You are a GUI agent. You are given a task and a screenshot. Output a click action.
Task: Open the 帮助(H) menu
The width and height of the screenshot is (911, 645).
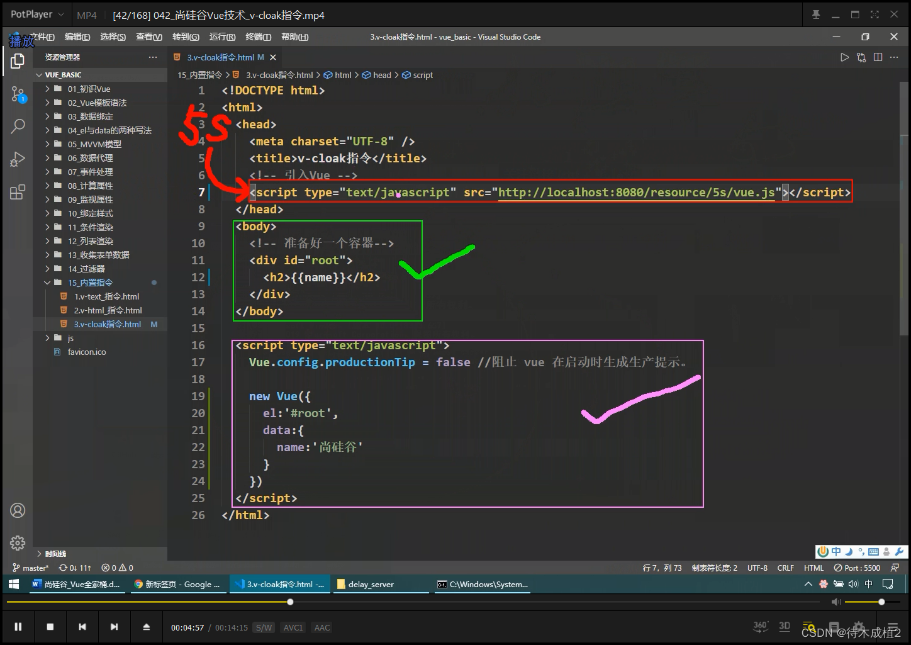295,37
